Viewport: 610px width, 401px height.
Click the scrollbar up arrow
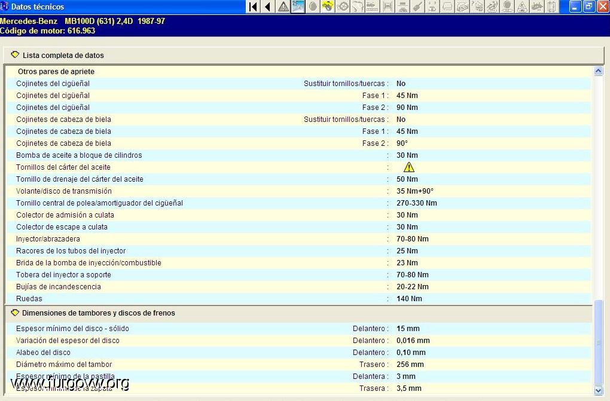coord(598,71)
